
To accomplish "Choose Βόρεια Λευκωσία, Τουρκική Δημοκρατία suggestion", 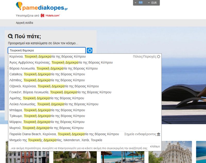I will 85,68.
